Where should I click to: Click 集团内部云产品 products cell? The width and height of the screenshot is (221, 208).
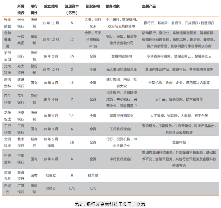[x=179, y=69]
